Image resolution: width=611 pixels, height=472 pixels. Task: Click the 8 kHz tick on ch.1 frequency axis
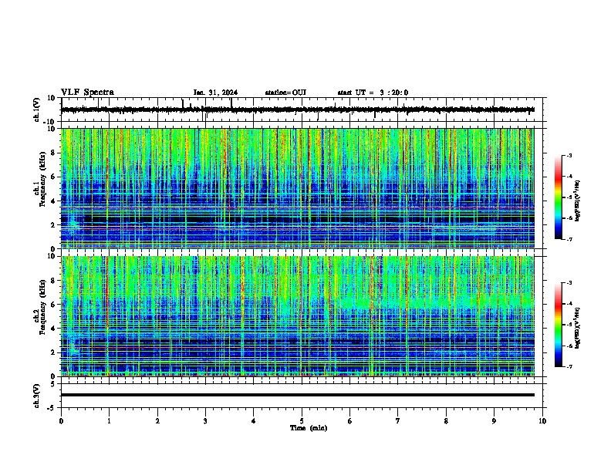point(53,153)
